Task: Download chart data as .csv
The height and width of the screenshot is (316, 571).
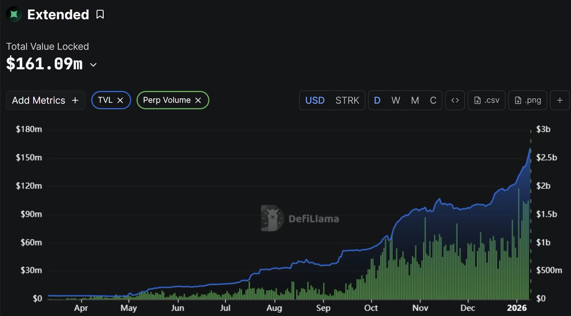Action: [486, 100]
